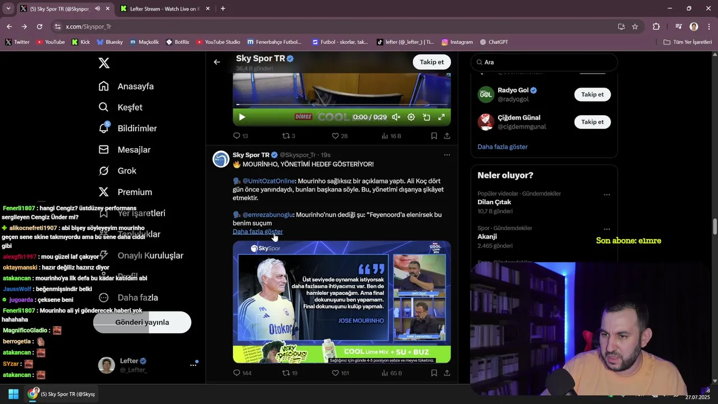Open the @emrezabunoglu mention link
The height and width of the screenshot is (404, 718).
click(x=268, y=214)
